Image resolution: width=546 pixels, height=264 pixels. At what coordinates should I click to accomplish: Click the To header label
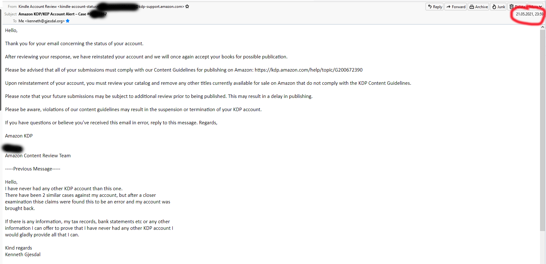pos(14,21)
